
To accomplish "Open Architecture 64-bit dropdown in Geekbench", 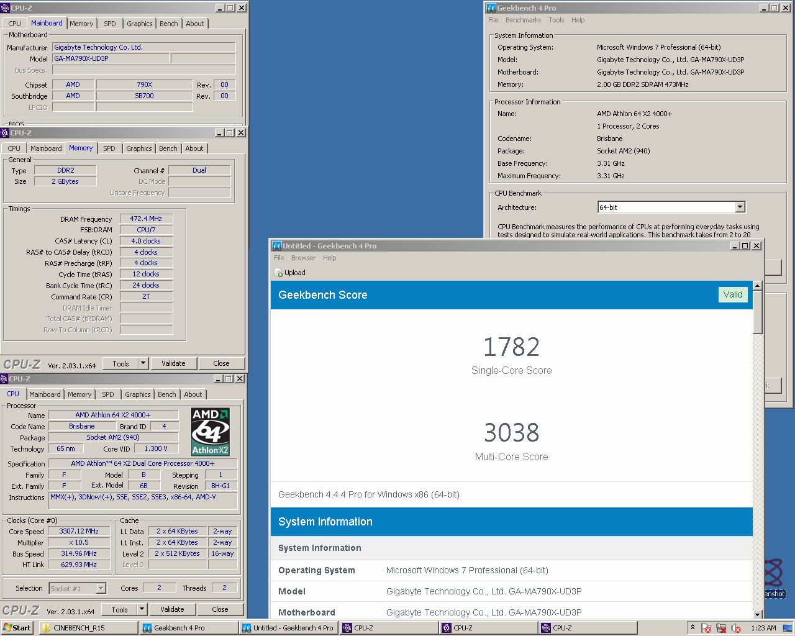I will coord(740,207).
